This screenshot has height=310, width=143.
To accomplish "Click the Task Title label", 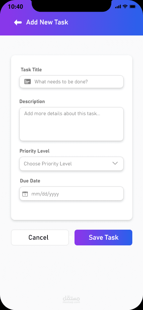I will [x=31, y=70].
